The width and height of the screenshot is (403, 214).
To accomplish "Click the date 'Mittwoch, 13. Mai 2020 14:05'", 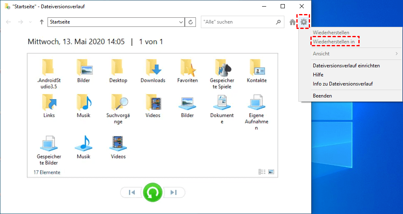I will [x=76, y=42].
